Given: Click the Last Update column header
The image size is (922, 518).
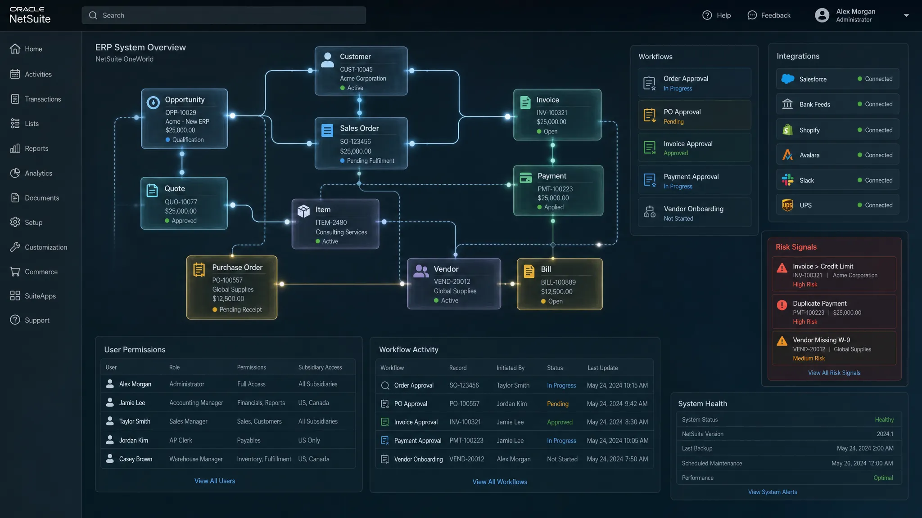Looking at the screenshot, I should click(x=602, y=368).
